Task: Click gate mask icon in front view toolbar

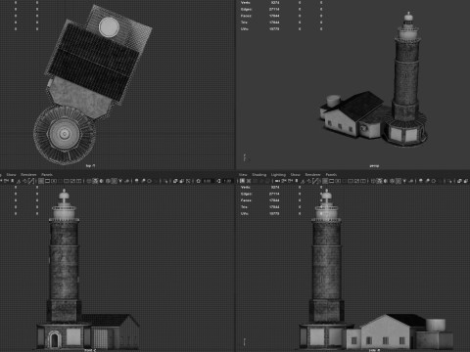Action: [x=60, y=181]
